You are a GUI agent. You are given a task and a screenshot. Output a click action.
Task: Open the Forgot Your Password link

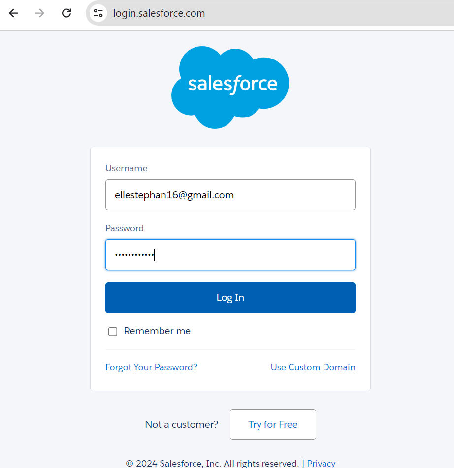(x=151, y=367)
